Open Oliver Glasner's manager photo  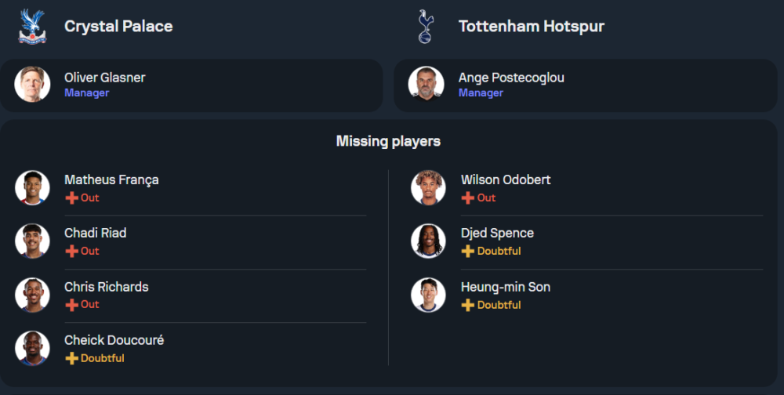click(32, 85)
